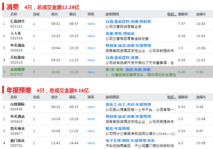
Task: Click last limit-up time 11:25
Action: (x=74, y=72)
